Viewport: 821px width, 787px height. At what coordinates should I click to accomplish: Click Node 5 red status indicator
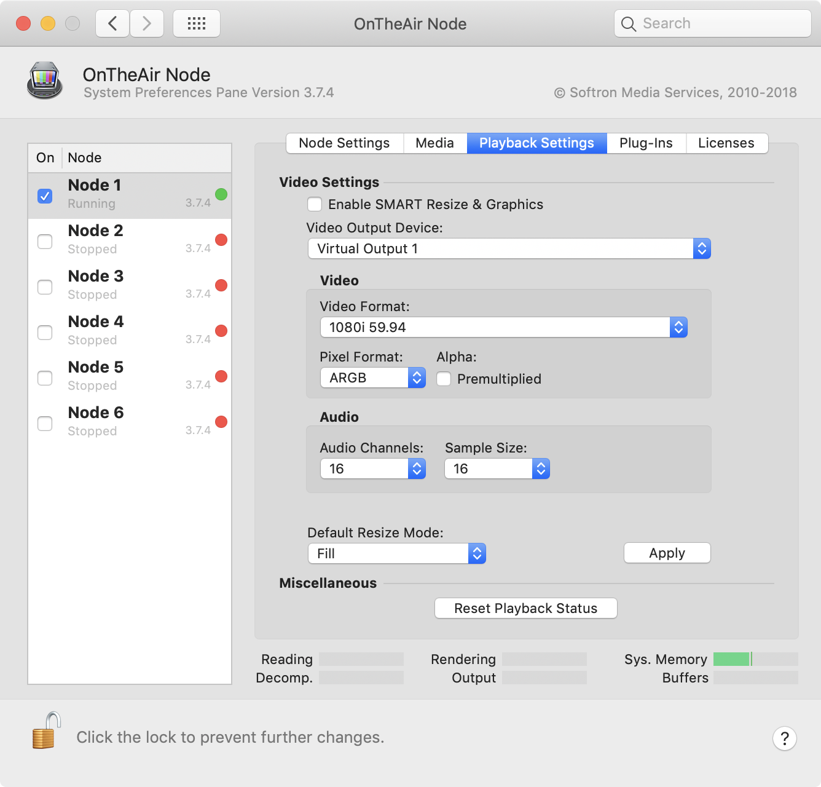coord(221,376)
